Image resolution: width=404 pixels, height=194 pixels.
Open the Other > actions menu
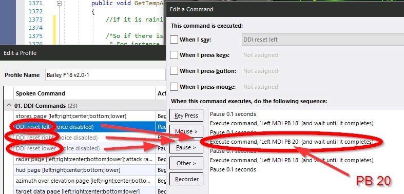click(186, 163)
